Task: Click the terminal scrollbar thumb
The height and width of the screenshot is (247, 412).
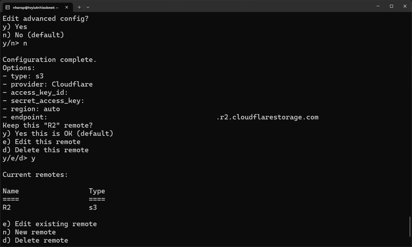Action: point(410,226)
